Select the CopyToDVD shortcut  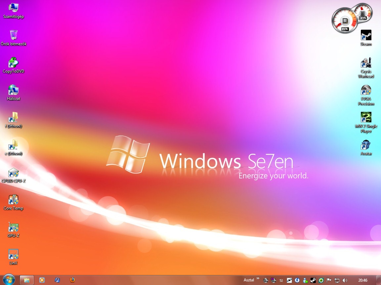pos(13,65)
